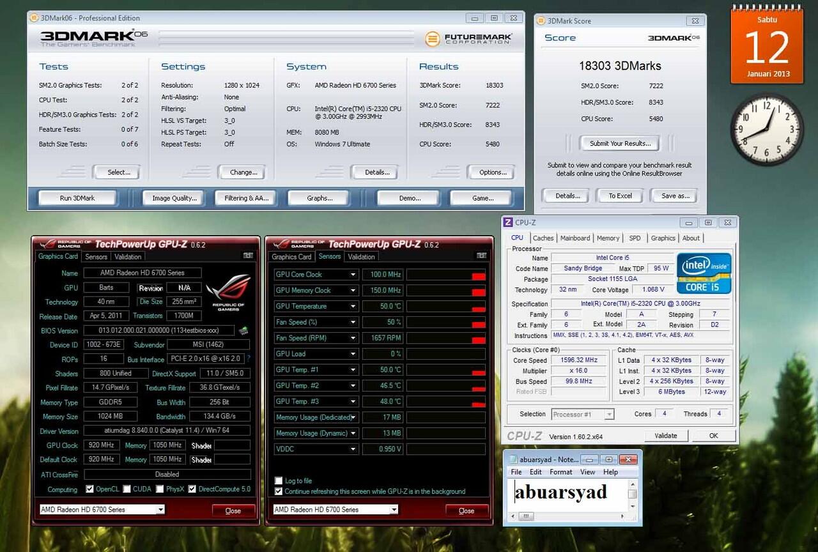Click the Change button under Settings

[243, 172]
